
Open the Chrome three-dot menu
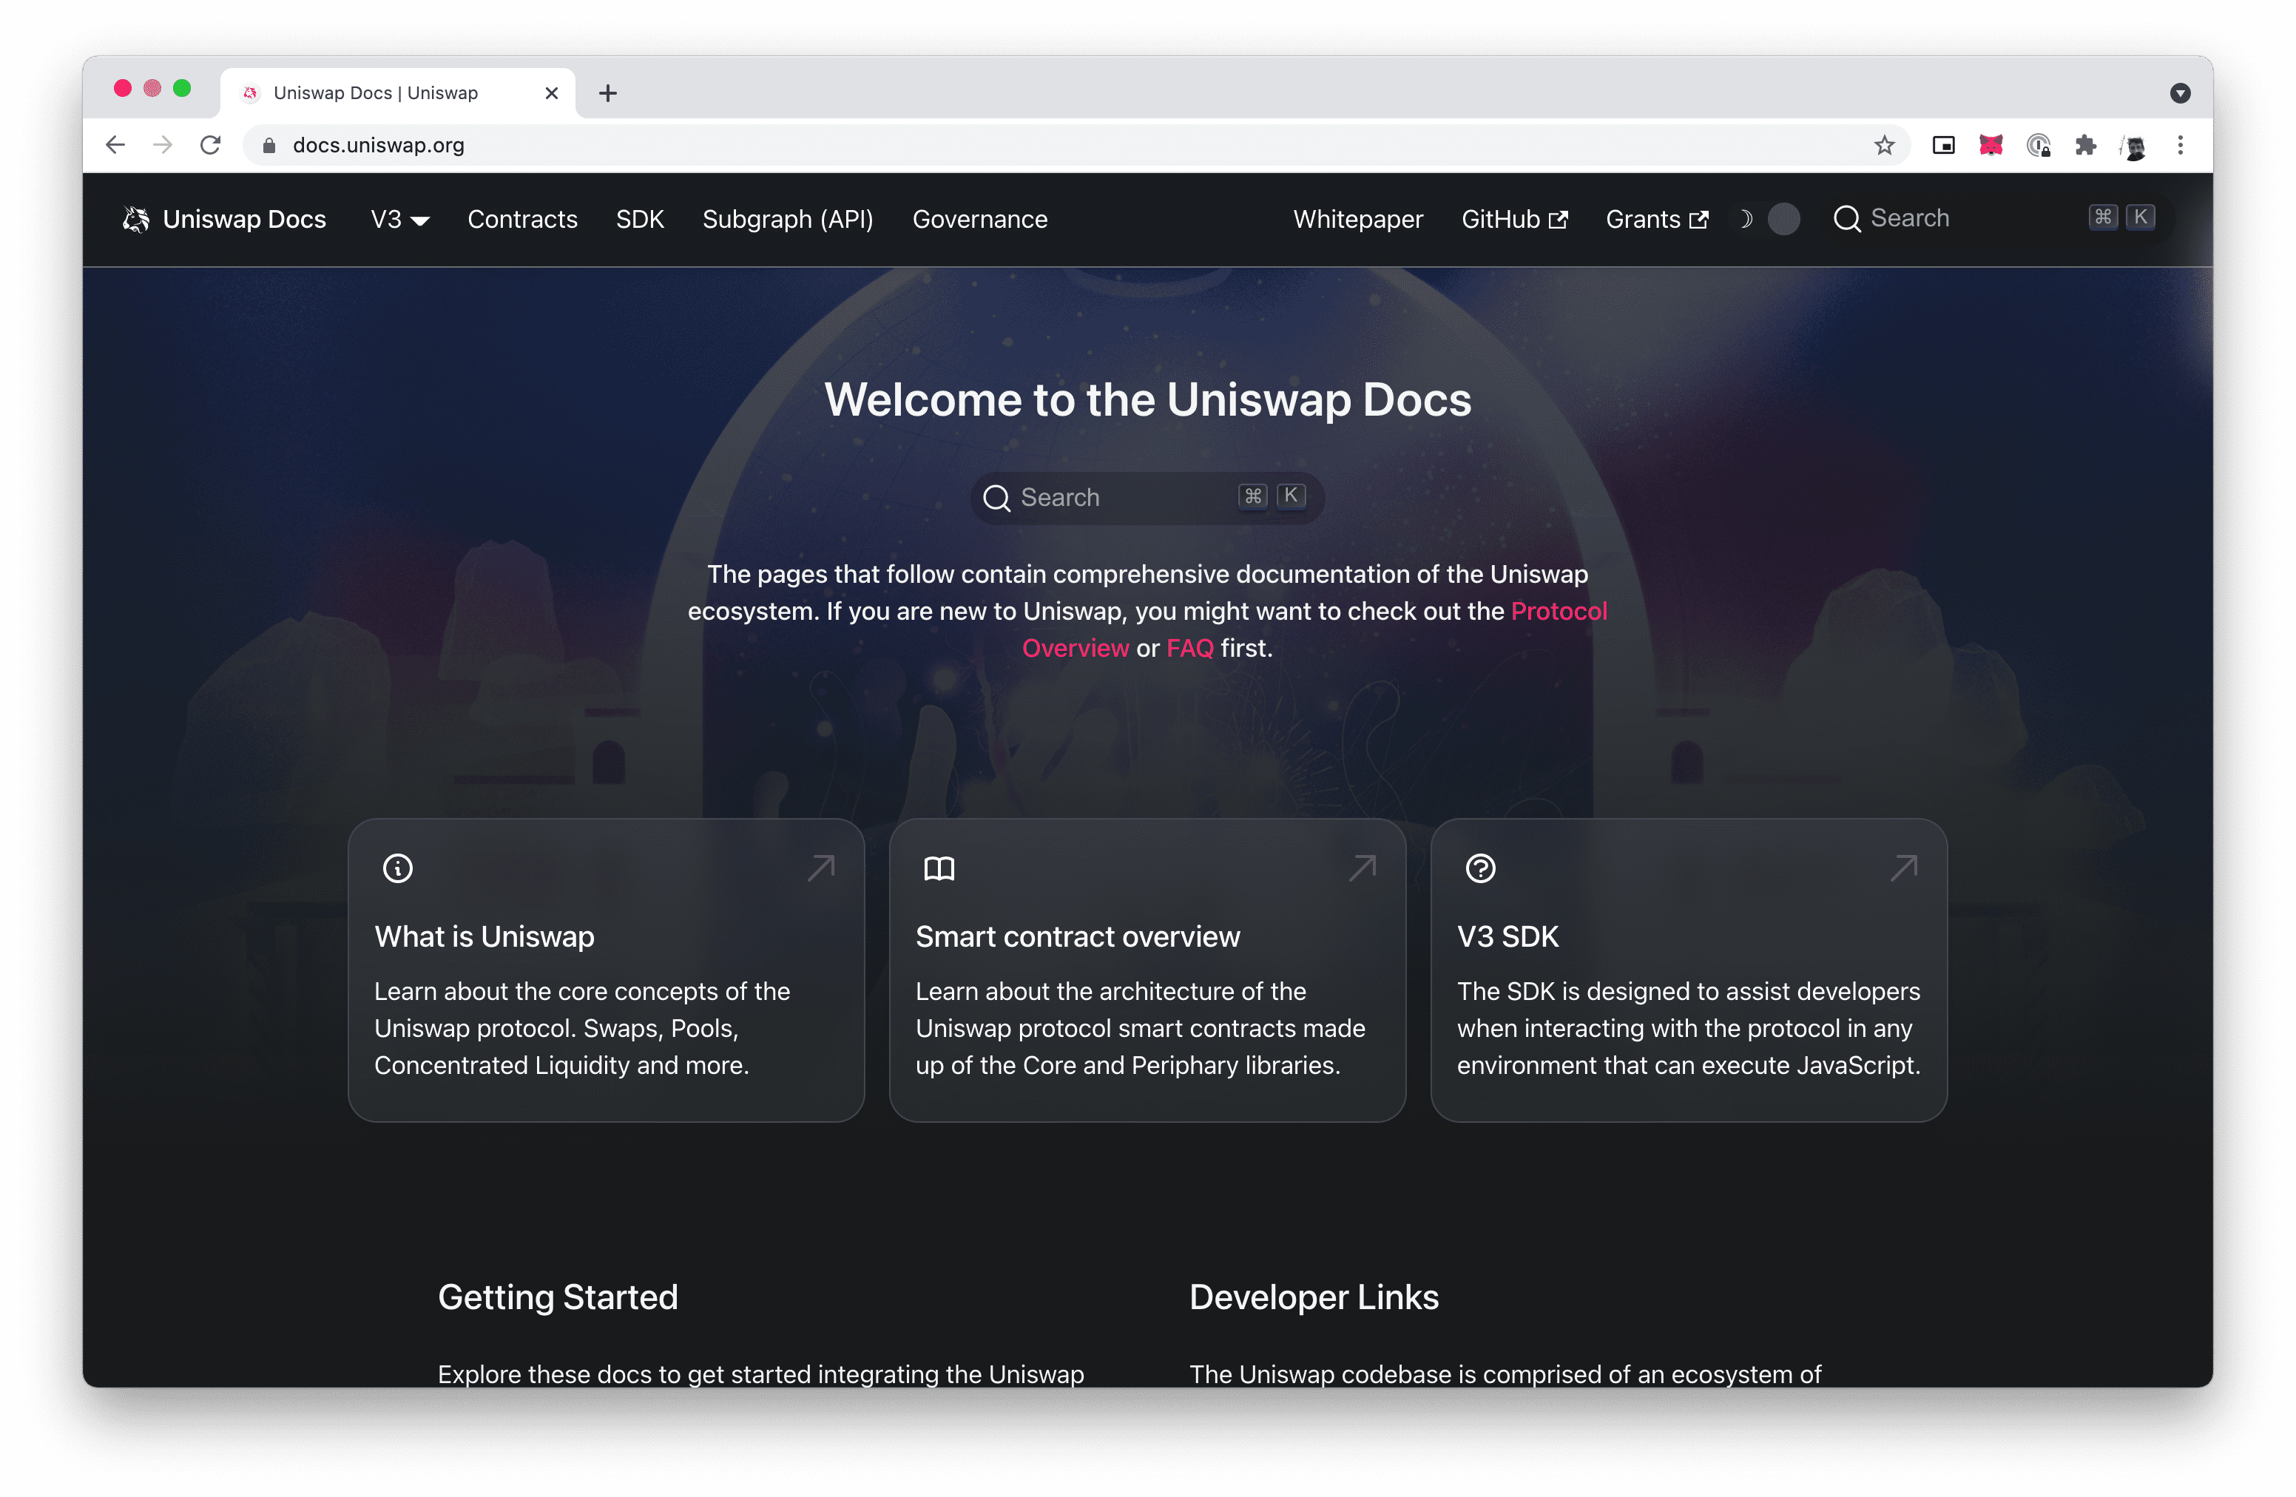click(2180, 146)
